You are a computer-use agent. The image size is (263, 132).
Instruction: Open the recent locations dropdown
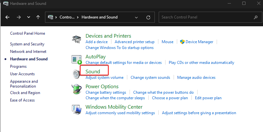(29, 17)
